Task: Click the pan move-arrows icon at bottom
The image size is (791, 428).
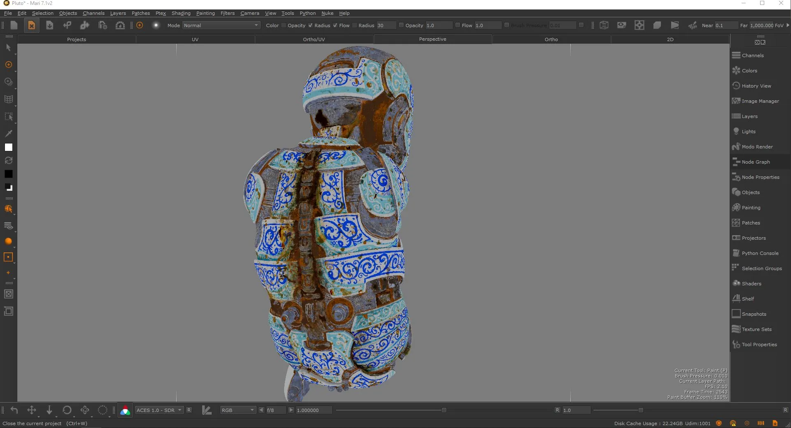Action: coord(31,410)
